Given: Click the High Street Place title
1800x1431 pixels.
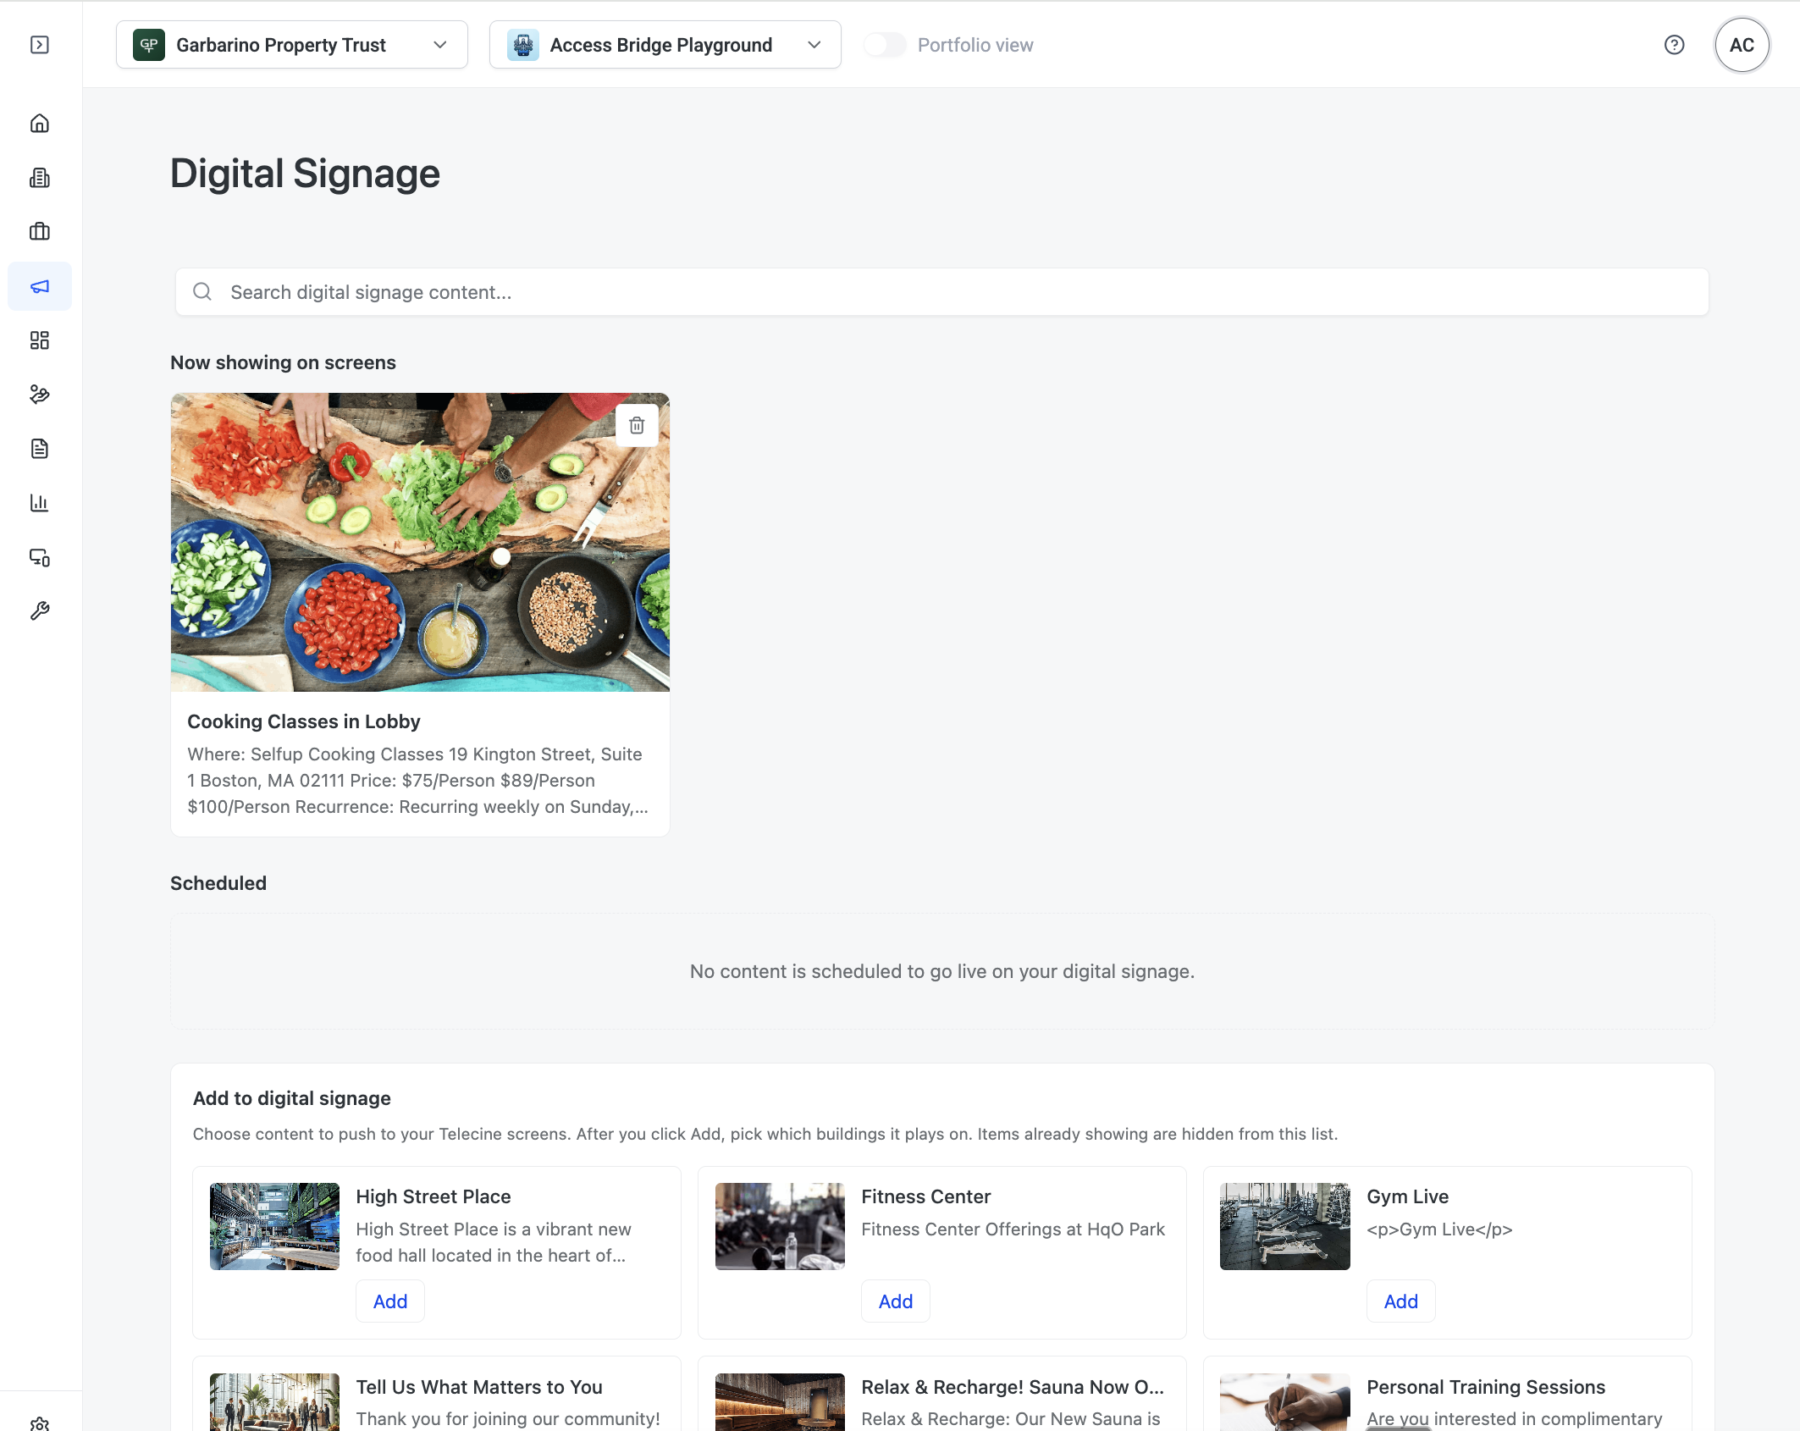Looking at the screenshot, I should [433, 1196].
